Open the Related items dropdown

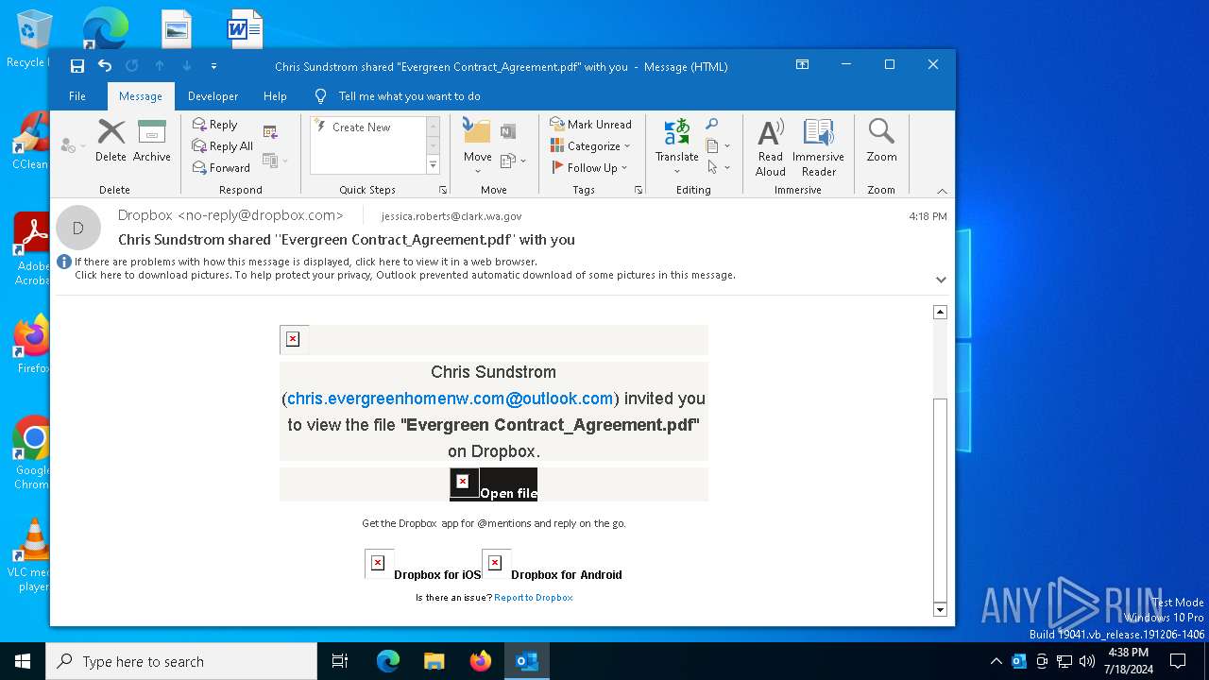click(x=718, y=145)
